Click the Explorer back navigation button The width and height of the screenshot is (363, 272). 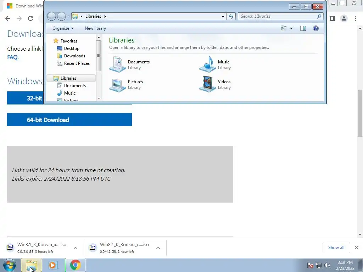click(x=51, y=16)
